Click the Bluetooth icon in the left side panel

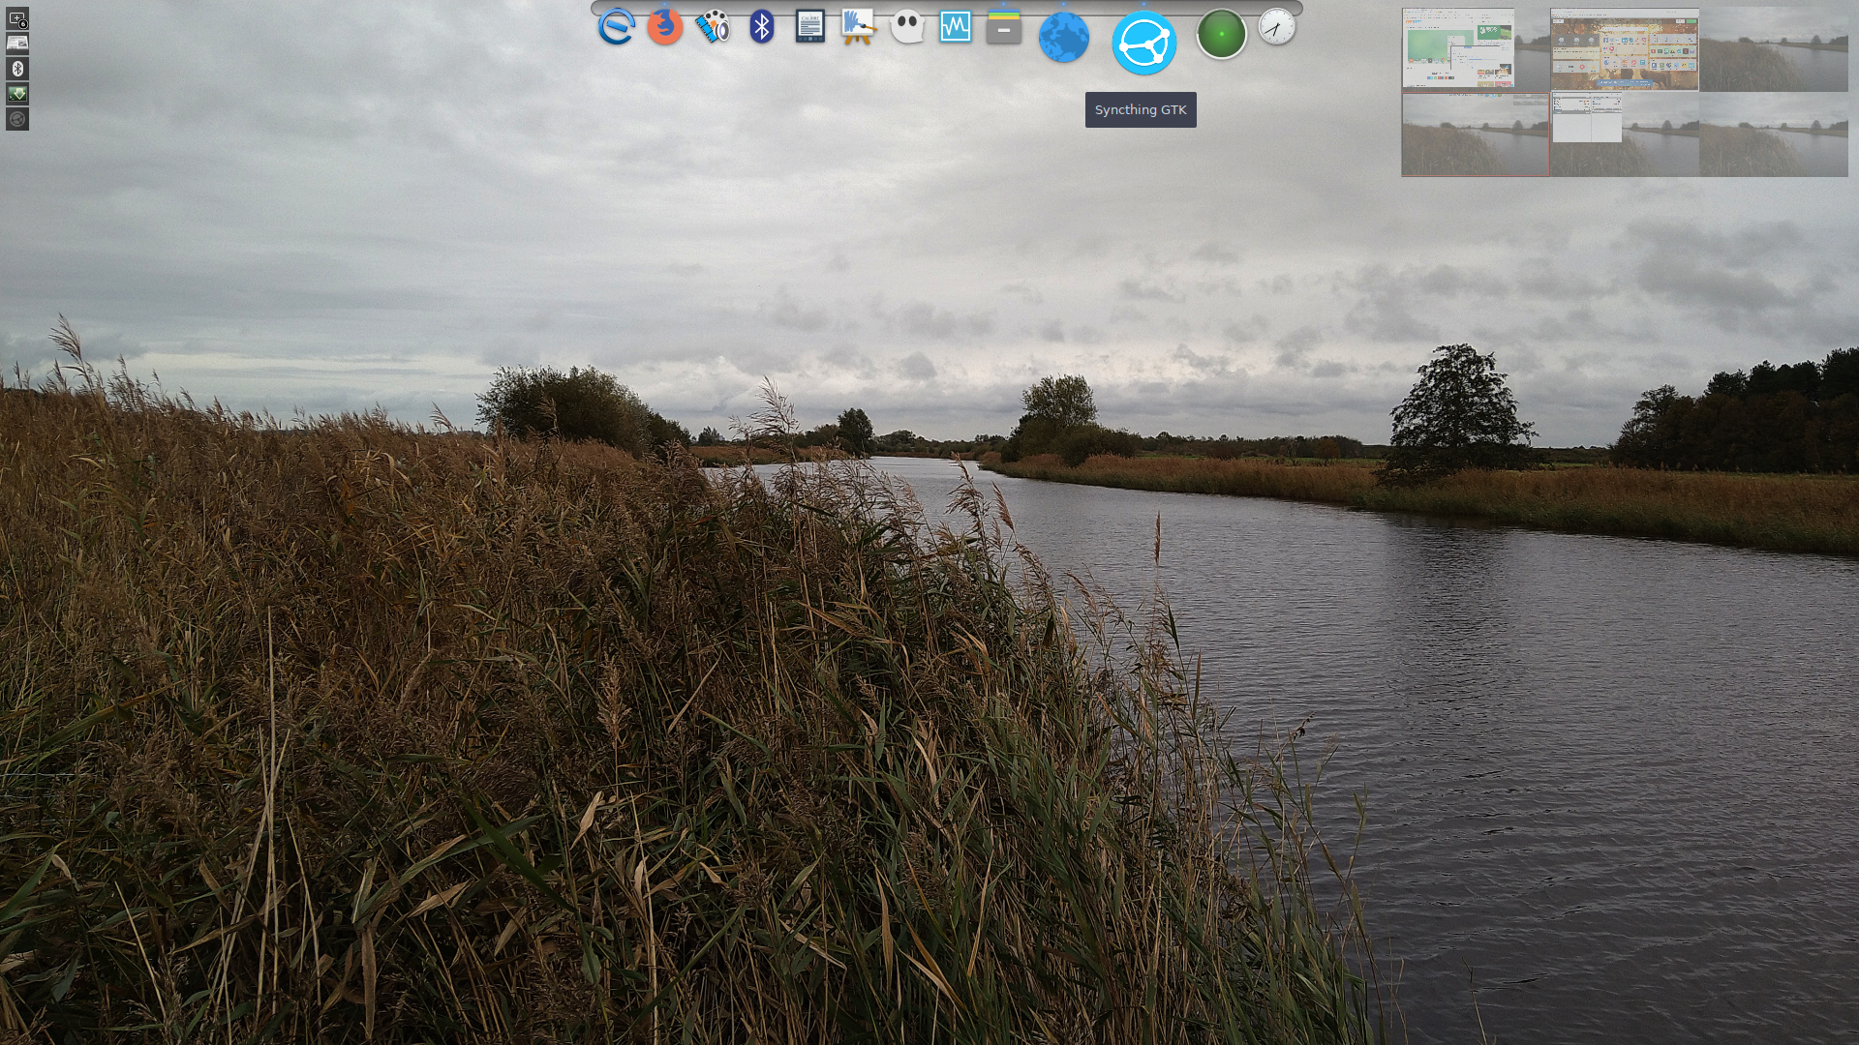(x=16, y=68)
